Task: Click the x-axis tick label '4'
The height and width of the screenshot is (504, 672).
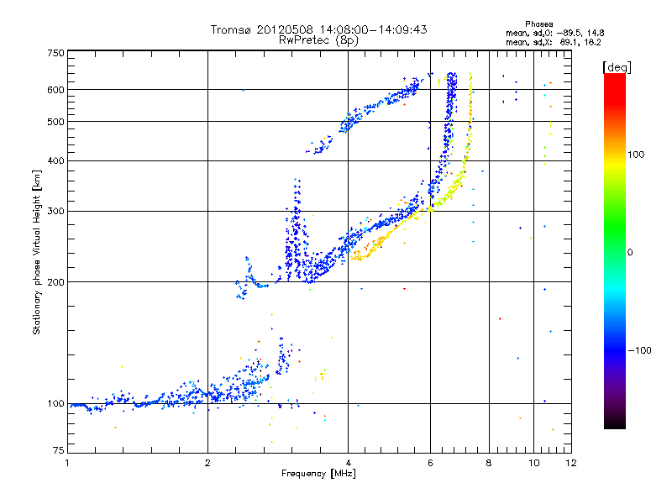Action: pos(348,463)
